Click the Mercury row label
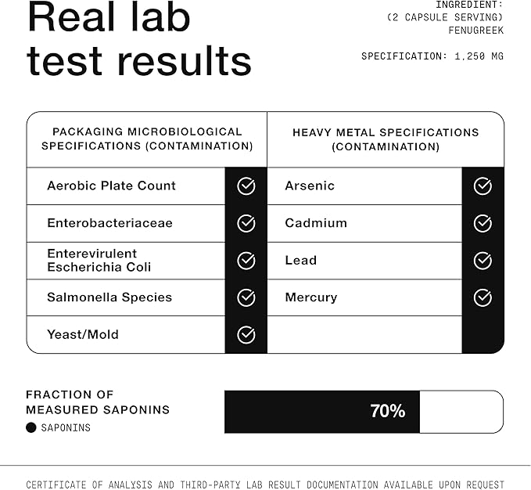The height and width of the screenshot is (490, 531). (311, 297)
